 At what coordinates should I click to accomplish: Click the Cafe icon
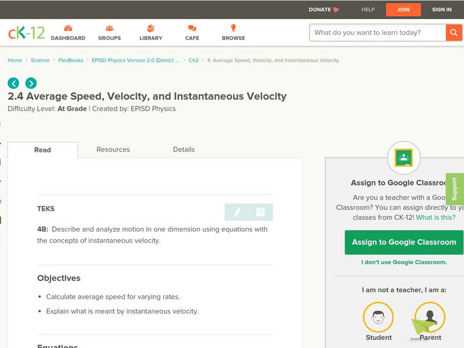pos(191,33)
